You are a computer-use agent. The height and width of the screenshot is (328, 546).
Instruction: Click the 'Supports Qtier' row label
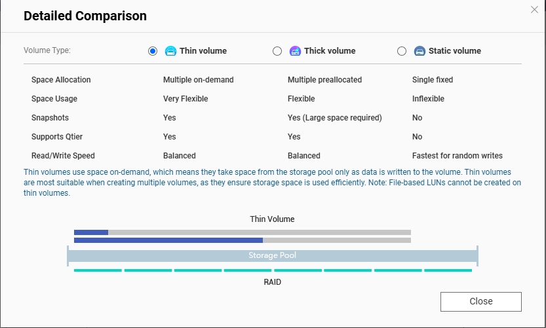click(x=57, y=137)
